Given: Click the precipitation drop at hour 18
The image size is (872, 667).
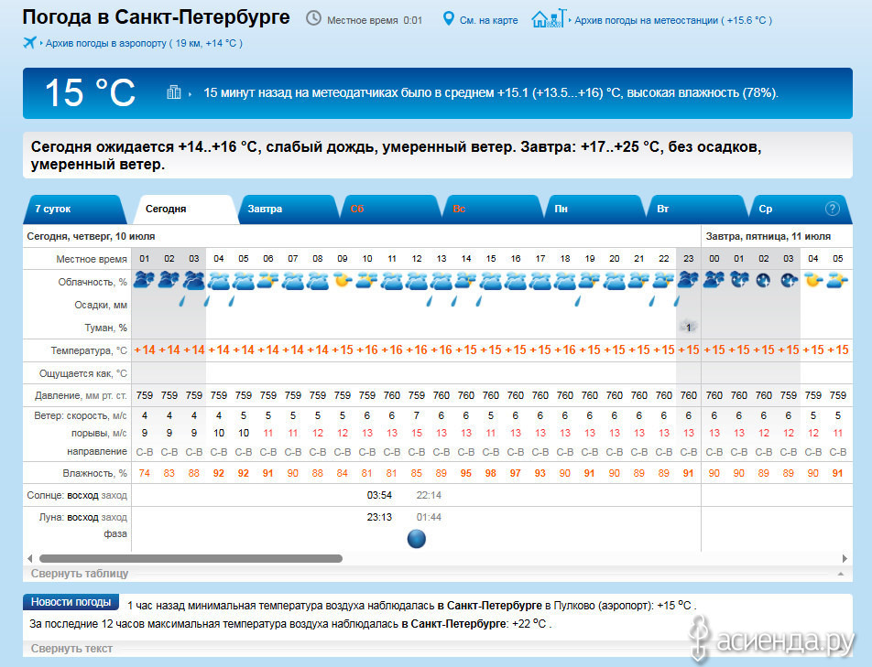Looking at the screenshot, I should point(578,302).
